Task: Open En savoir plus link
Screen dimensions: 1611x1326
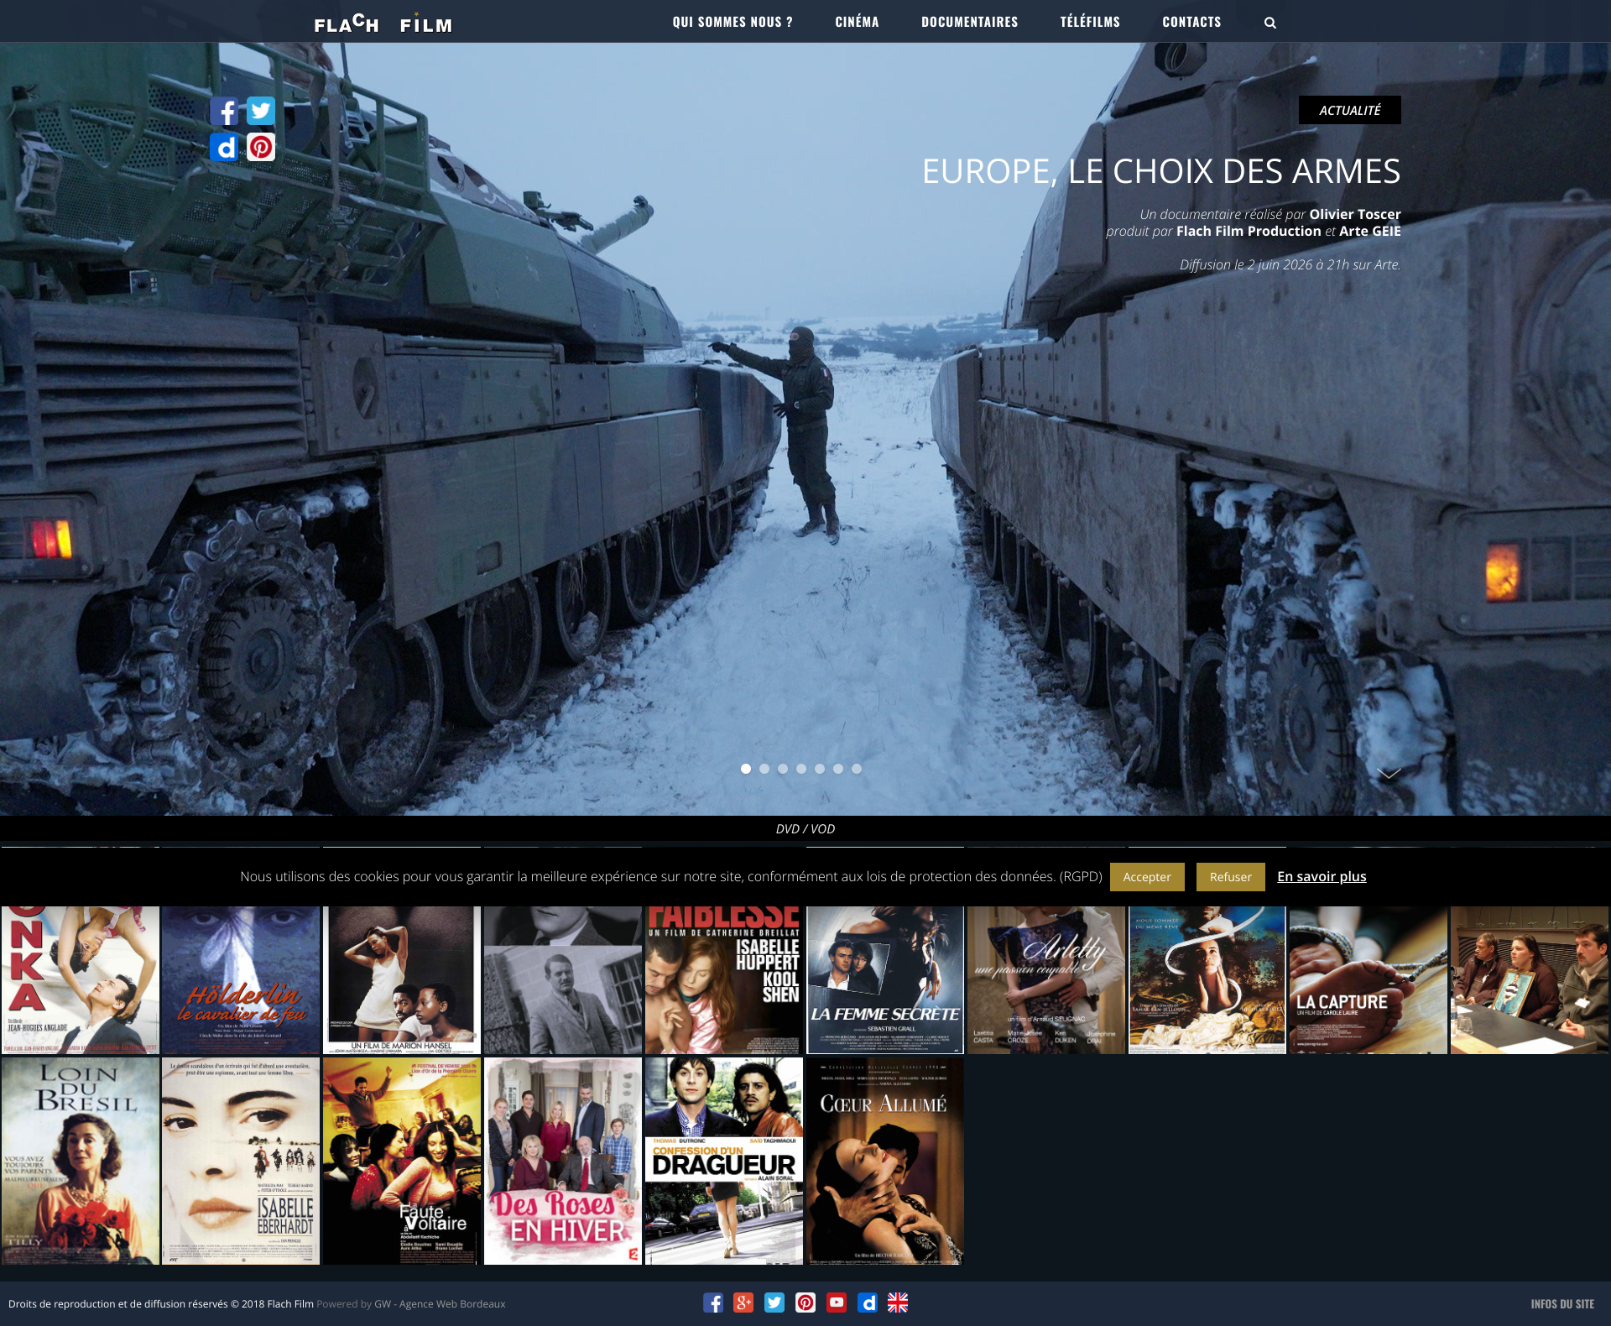Action: tap(1322, 876)
